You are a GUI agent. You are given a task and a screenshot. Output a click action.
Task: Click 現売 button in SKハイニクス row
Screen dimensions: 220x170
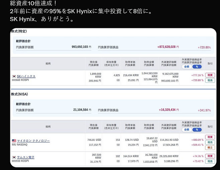pos(210,81)
